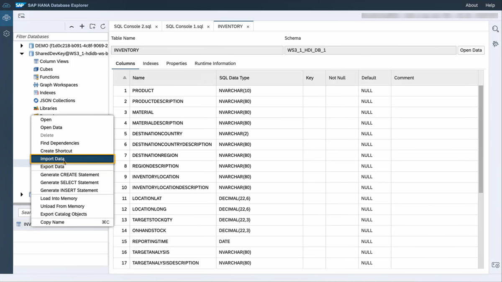Click the PRODUCTDESCRIPTION cell
The width and height of the screenshot is (502, 282).
173,102
